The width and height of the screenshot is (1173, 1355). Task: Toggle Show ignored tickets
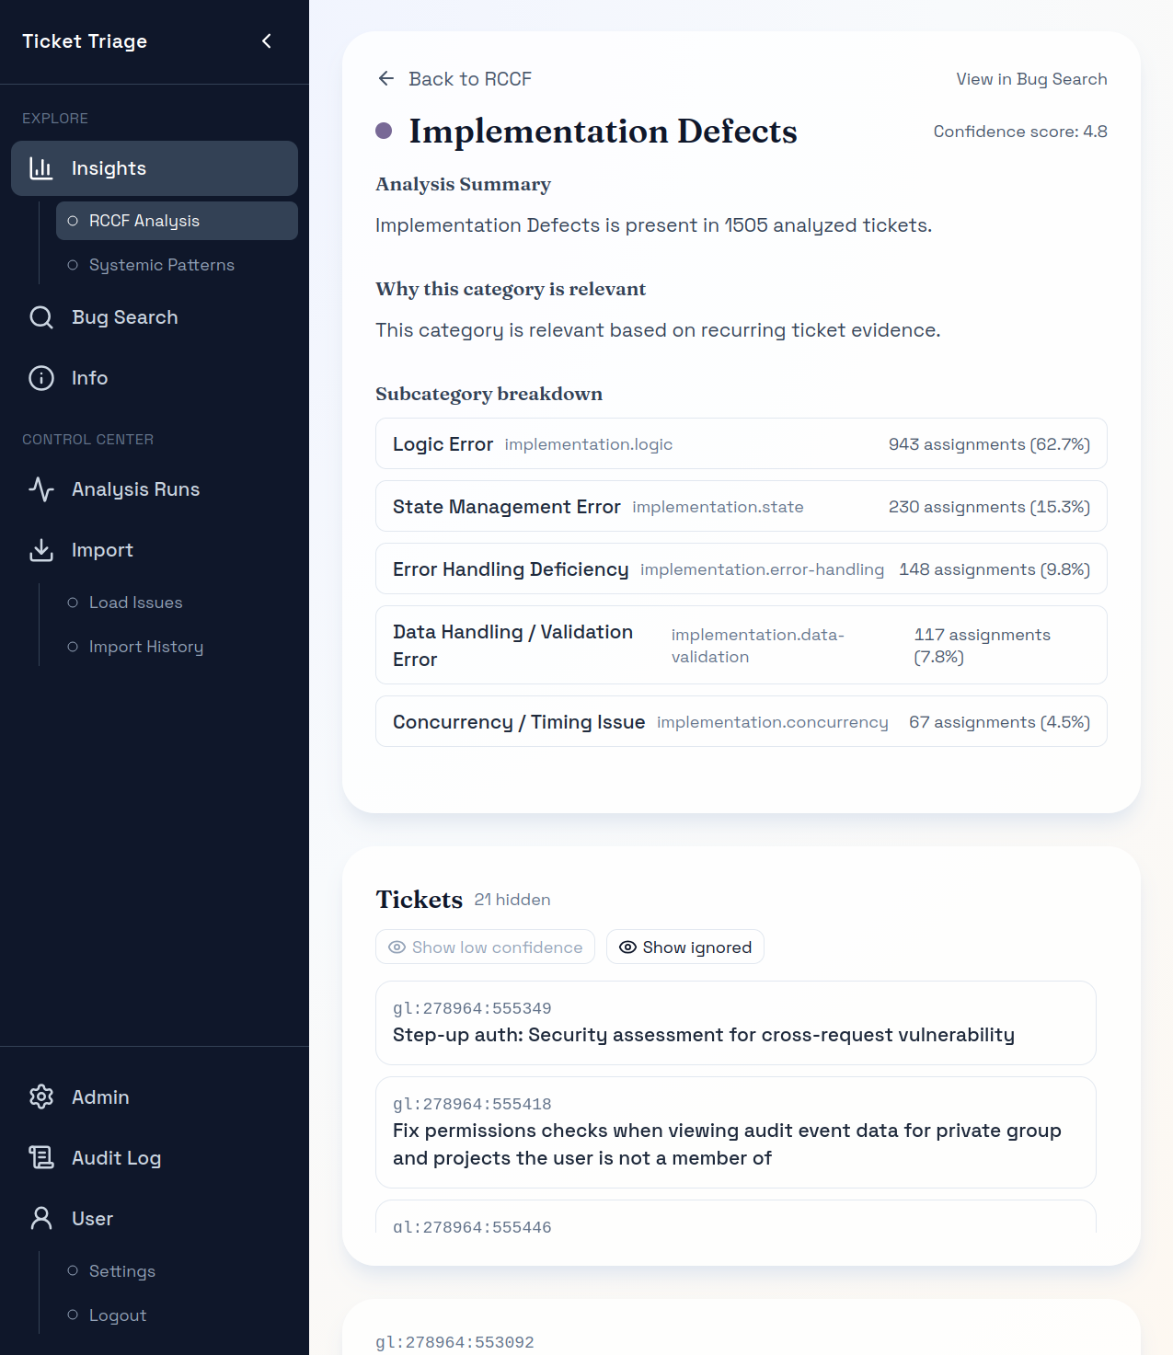pyautogui.click(x=684, y=947)
